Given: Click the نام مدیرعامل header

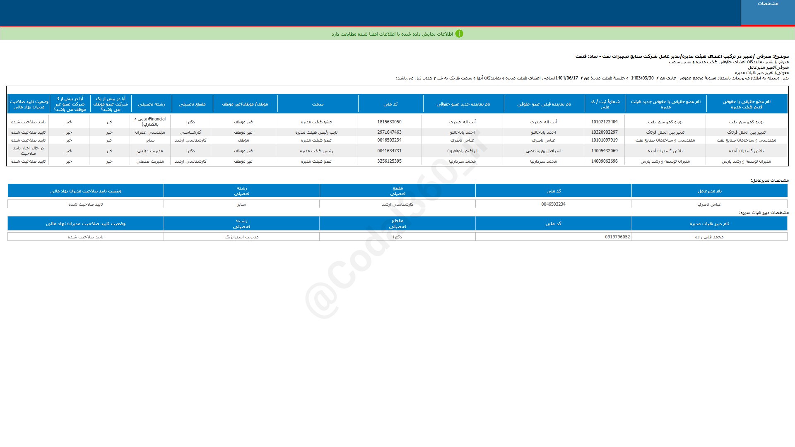Looking at the screenshot, I should [x=709, y=191].
